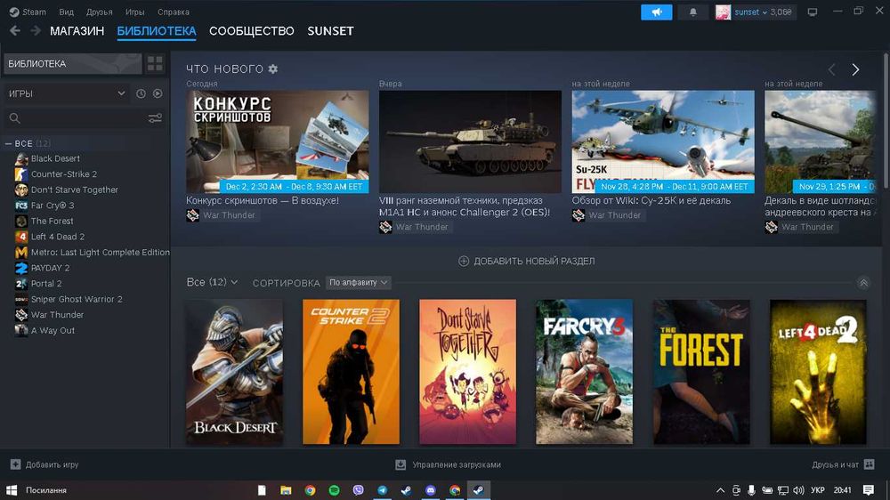Image resolution: width=890 pixels, height=500 pixels.
Task: Select the БИБЛИОТЕКА tab
Action: click(x=157, y=31)
